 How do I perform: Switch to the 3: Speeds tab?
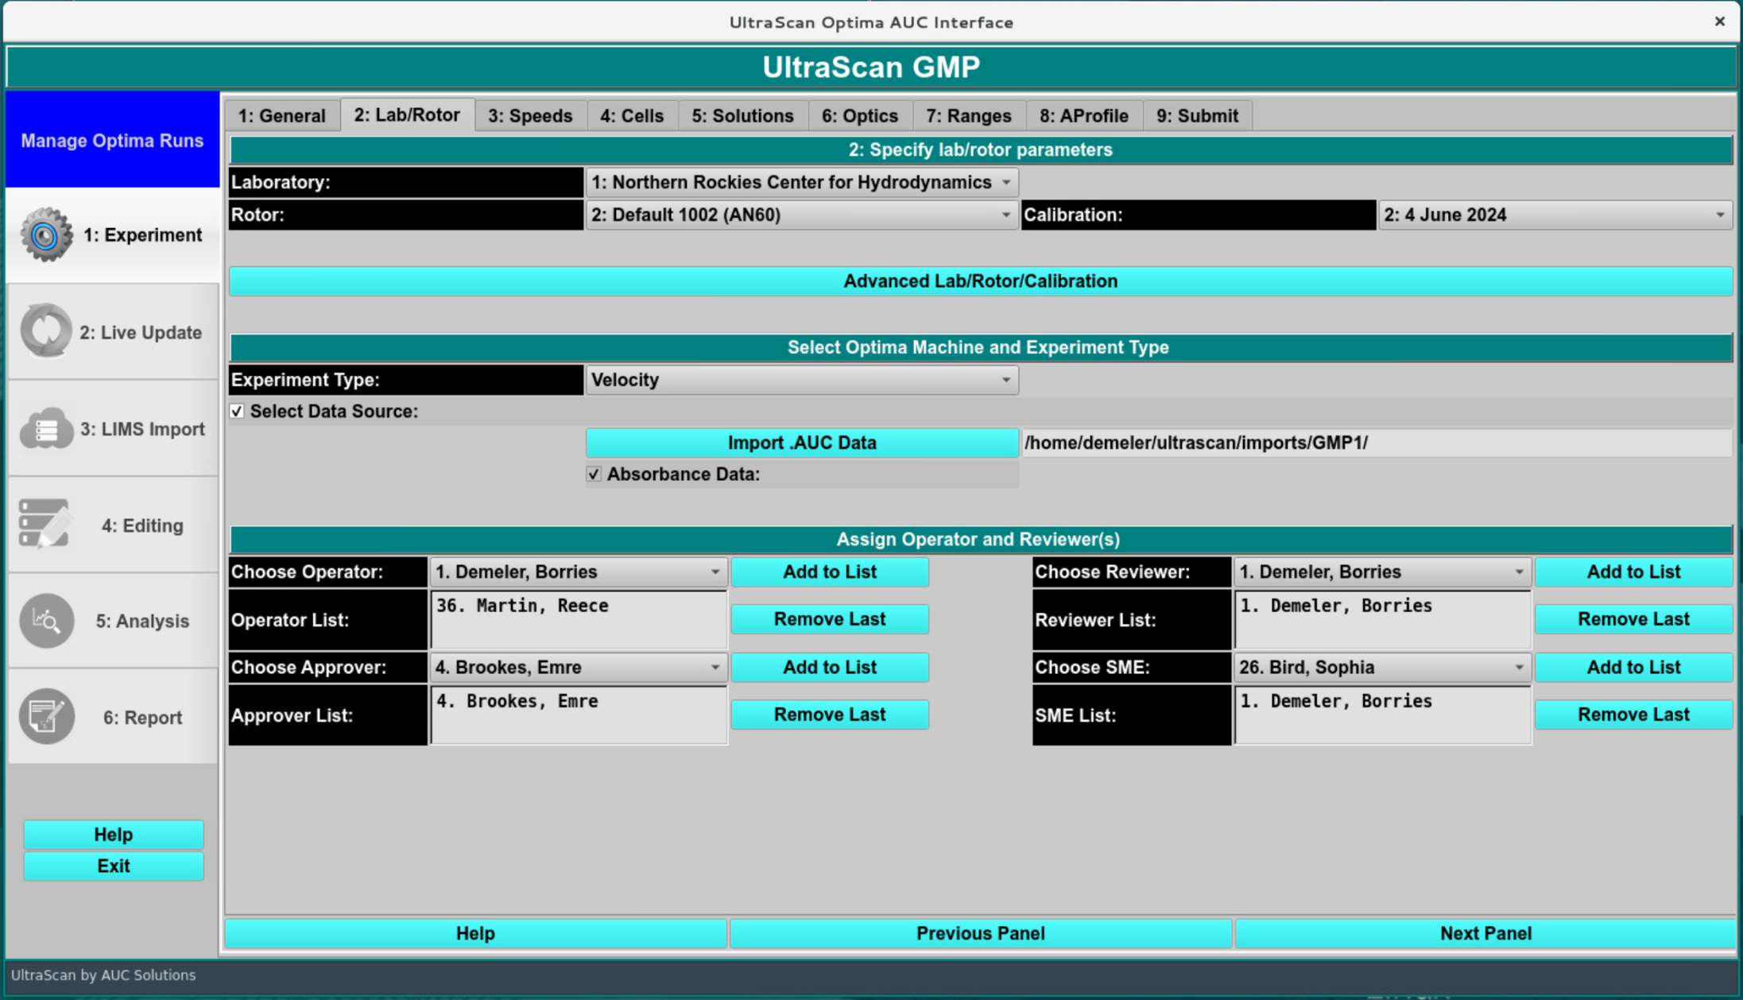[530, 116]
